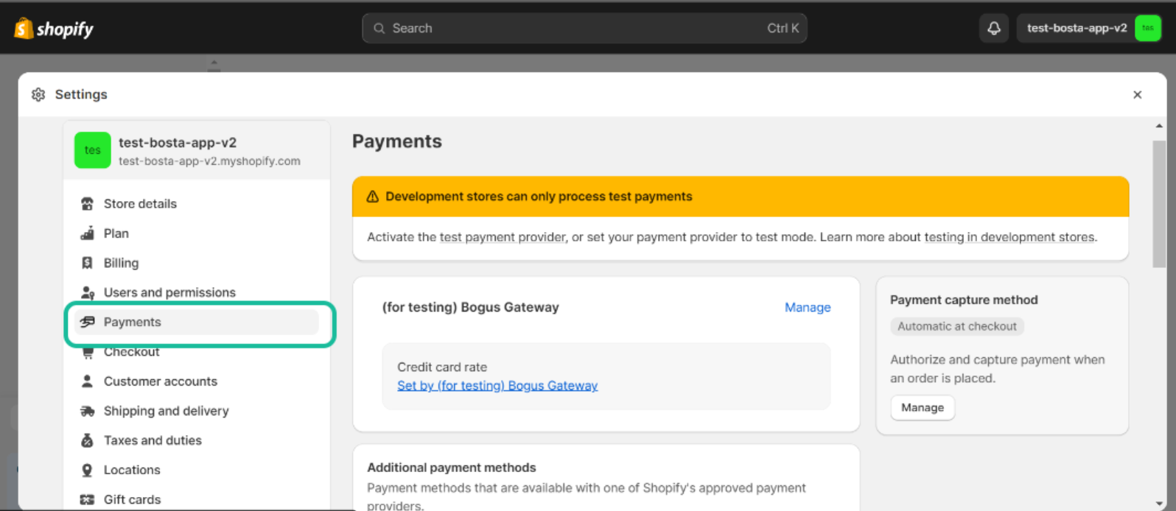Click the warning triangle icon in banner
The height and width of the screenshot is (511, 1176).
373,197
